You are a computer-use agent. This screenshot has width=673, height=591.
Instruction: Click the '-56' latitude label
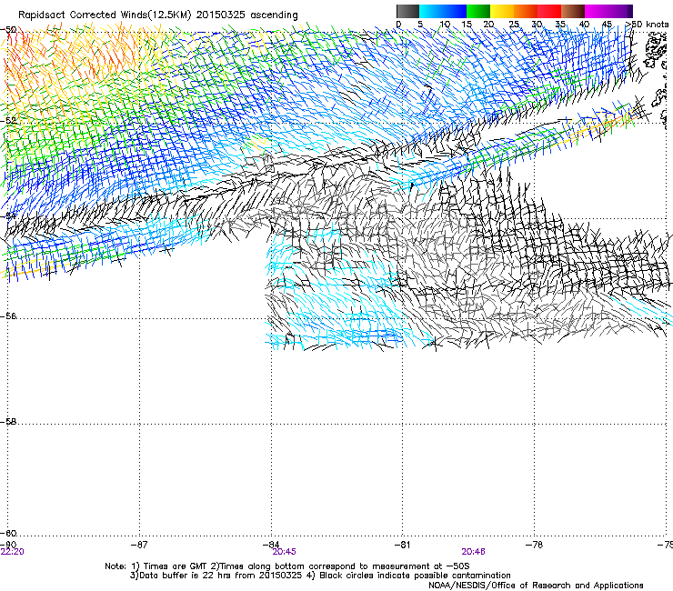(8, 316)
